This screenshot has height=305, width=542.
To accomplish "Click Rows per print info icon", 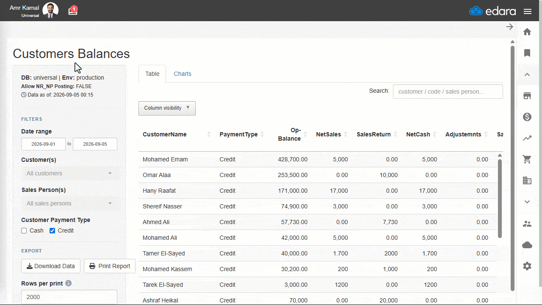I will pos(69,283).
